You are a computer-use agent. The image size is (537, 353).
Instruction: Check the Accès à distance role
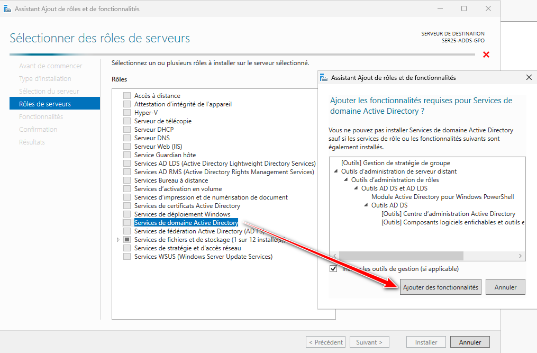[127, 96]
